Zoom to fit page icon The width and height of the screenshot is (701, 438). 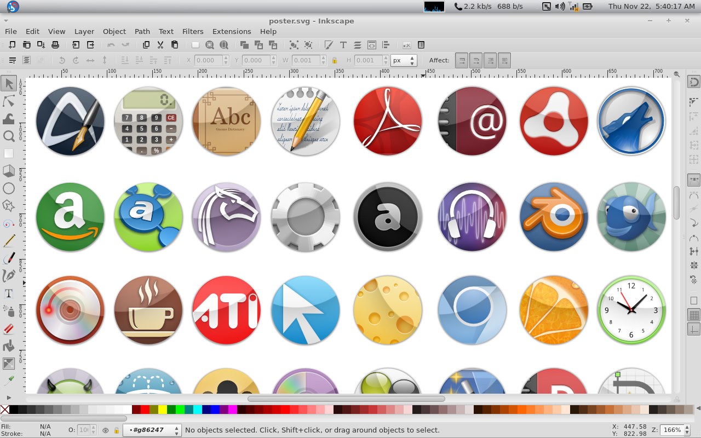point(224,45)
